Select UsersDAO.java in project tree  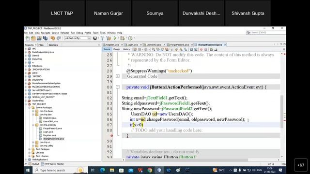point(50,121)
